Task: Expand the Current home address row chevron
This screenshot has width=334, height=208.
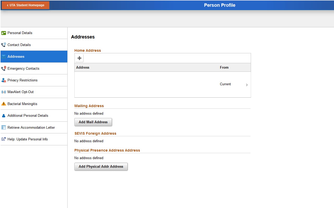Action: 247,85
